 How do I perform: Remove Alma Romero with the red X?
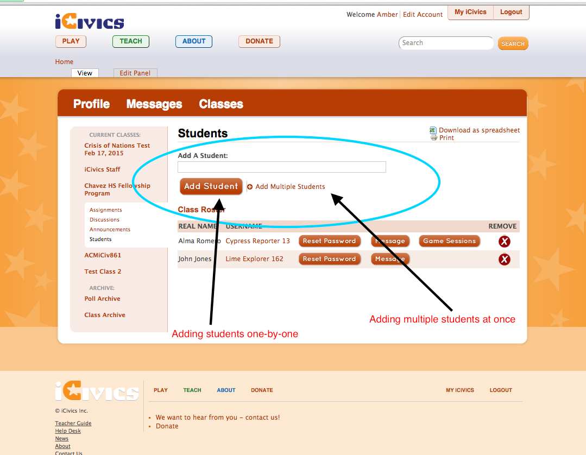tap(504, 241)
